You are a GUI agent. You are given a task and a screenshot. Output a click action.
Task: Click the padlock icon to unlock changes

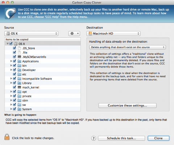coord(7,137)
